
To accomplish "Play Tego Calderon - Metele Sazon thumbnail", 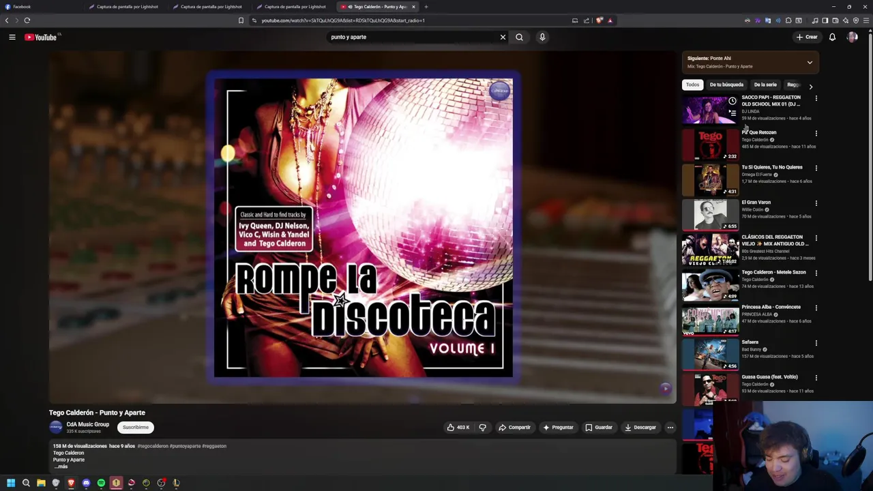I will pos(710,285).
